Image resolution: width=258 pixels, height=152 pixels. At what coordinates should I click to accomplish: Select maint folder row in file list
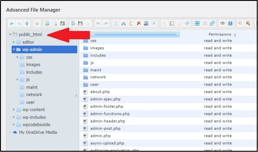(x=168, y=70)
